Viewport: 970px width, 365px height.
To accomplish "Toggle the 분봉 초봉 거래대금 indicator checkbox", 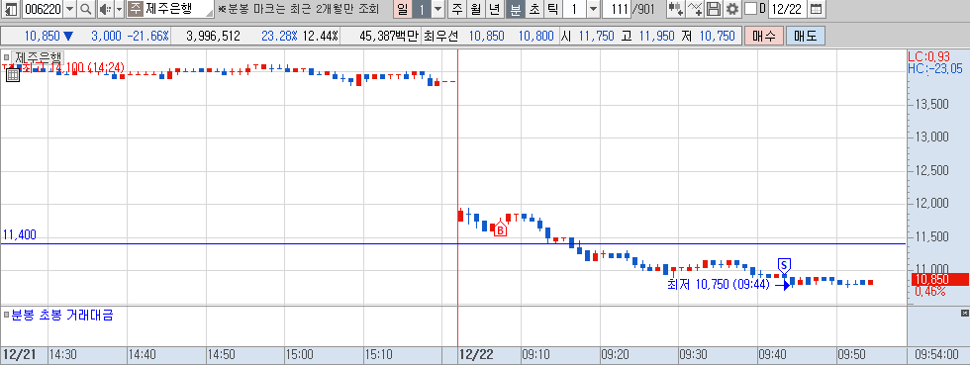I will pos(6,315).
